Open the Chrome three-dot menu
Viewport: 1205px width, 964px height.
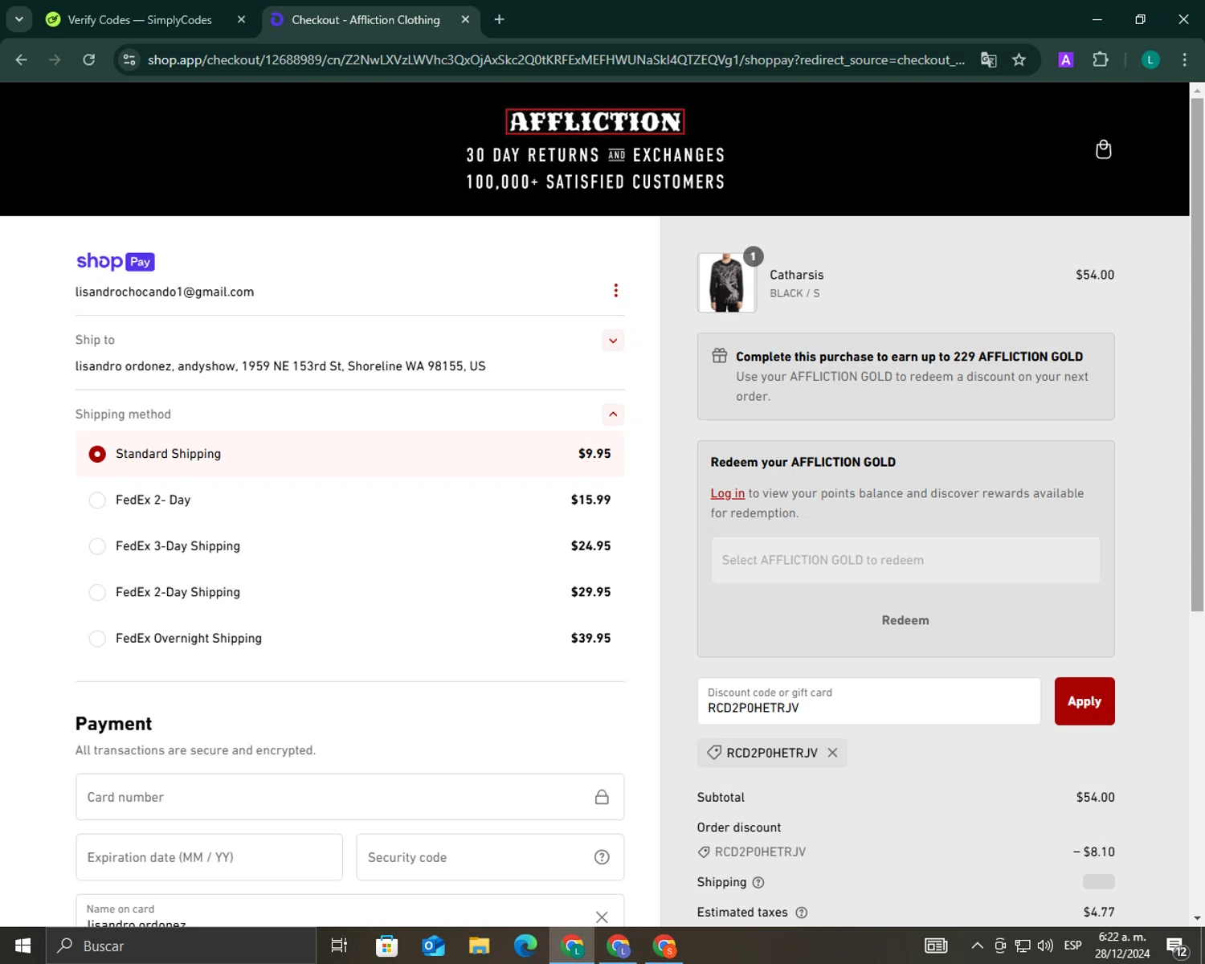[x=1184, y=59]
